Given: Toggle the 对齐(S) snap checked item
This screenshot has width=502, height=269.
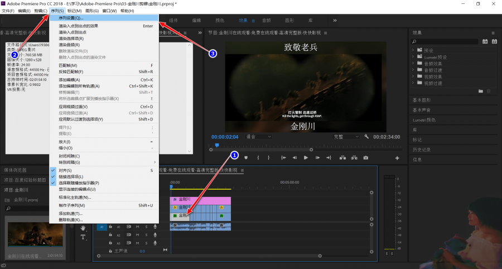Looking at the screenshot, I should pyautogui.click(x=104, y=170).
